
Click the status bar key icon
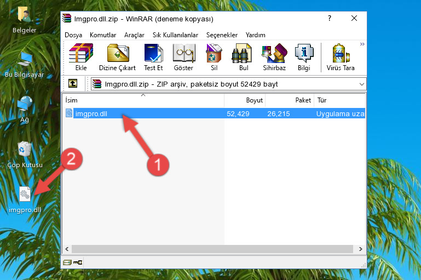[x=78, y=262]
